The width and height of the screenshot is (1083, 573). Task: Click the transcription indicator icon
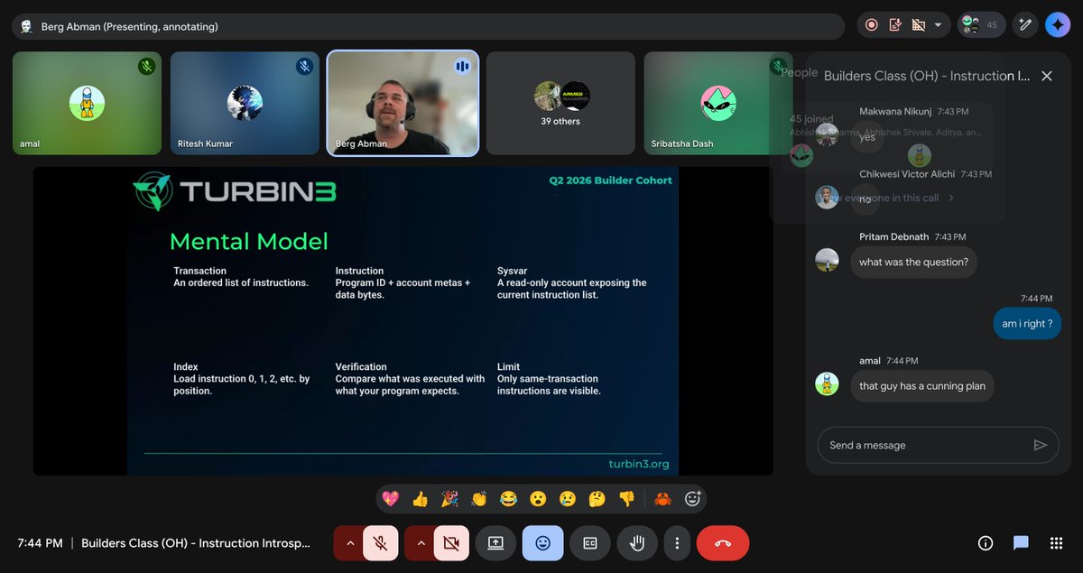pos(895,25)
